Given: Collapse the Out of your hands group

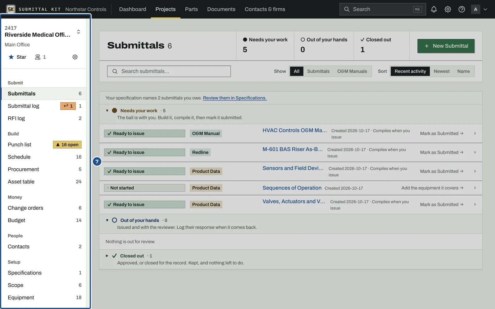Looking at the screenshot, I should (x=107, y=220).
